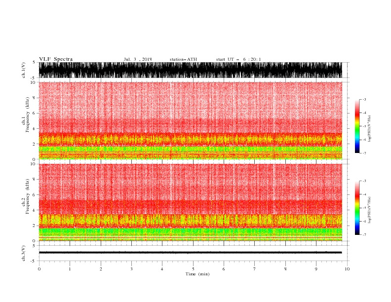Click the "Time (min)" axis label
The image size is (391, 302).
tap(197, 274)
